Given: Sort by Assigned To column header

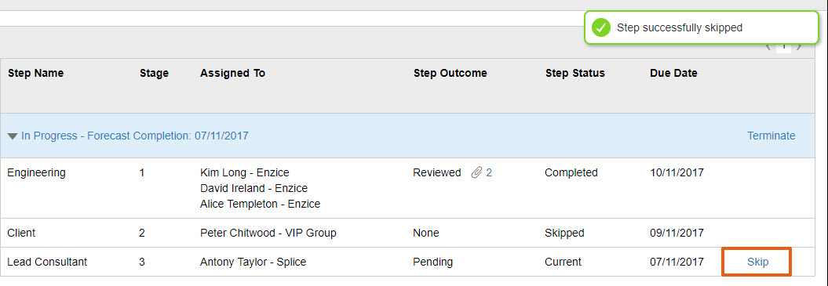Looking at the screenshot, I should tap(233, 74).
